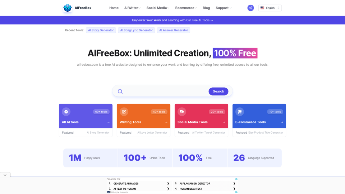Click chevron next to Generate AI Images ad
The image size is (345, 194).
[168, 184]
